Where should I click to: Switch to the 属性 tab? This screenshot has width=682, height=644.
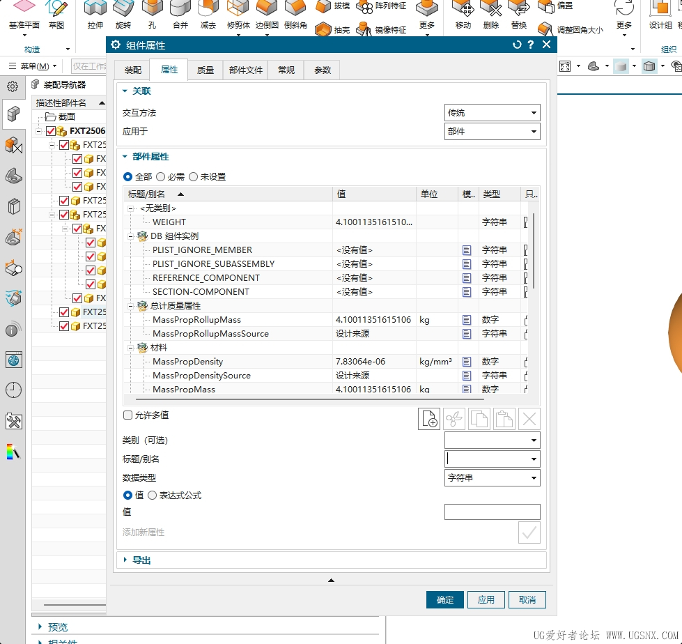pyautogui.click(x=169, y=70)
